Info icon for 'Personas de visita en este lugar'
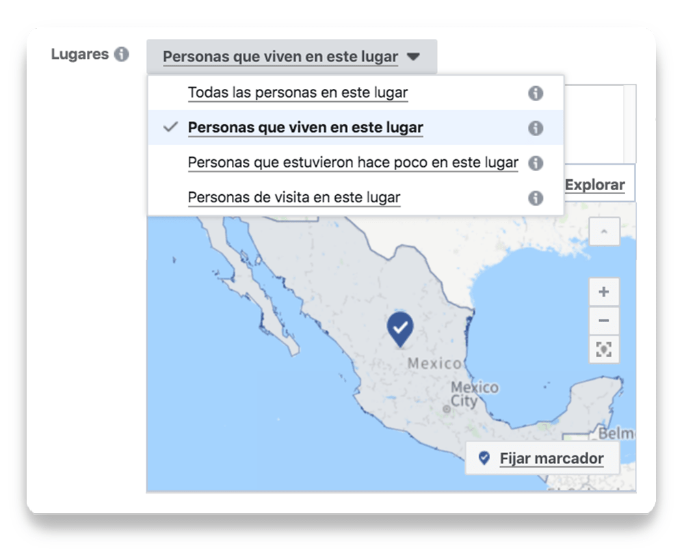684x551 pixels. coord(536,198)
